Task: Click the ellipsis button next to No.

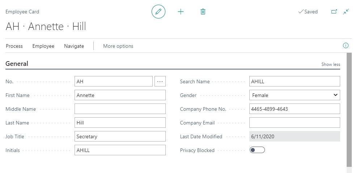Action: pyautogui.click(x=160, y=81)
